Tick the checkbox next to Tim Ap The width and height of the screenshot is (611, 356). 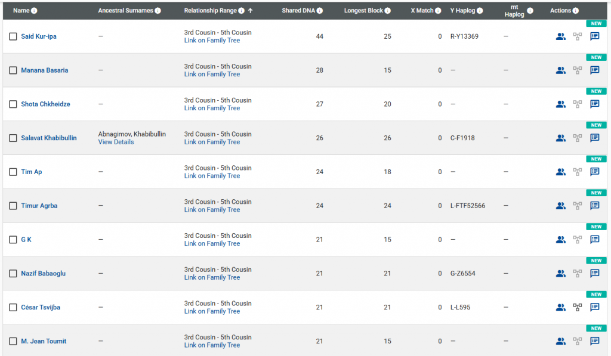tap(13, 172)
